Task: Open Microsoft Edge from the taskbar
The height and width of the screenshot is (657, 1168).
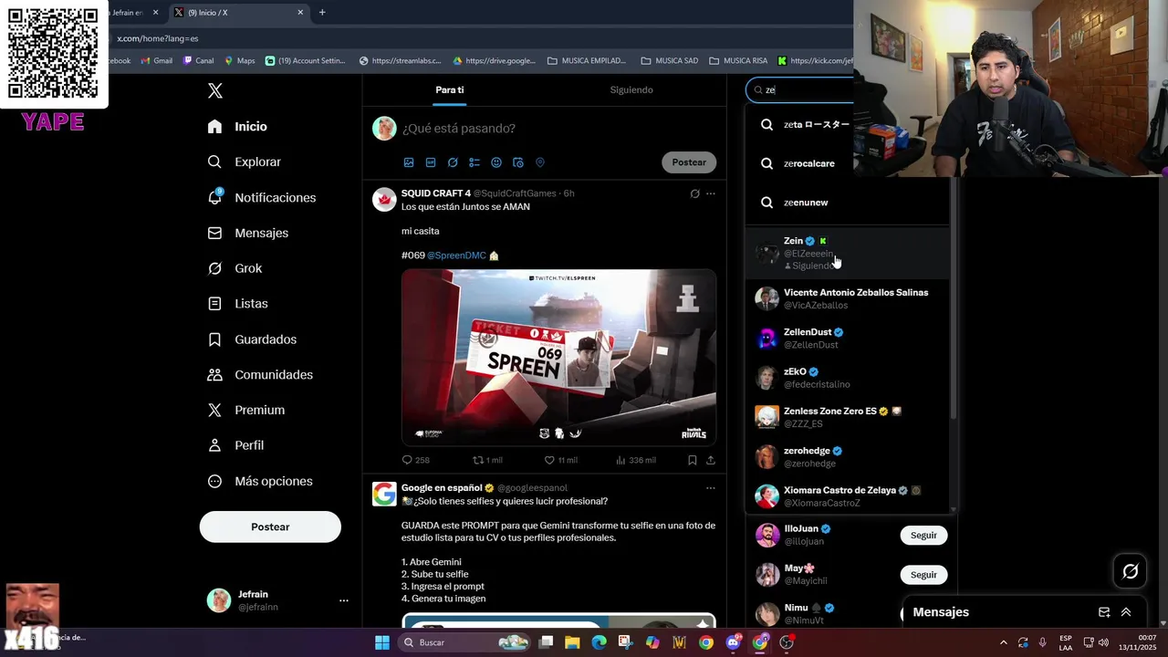Action: [599, 642]
